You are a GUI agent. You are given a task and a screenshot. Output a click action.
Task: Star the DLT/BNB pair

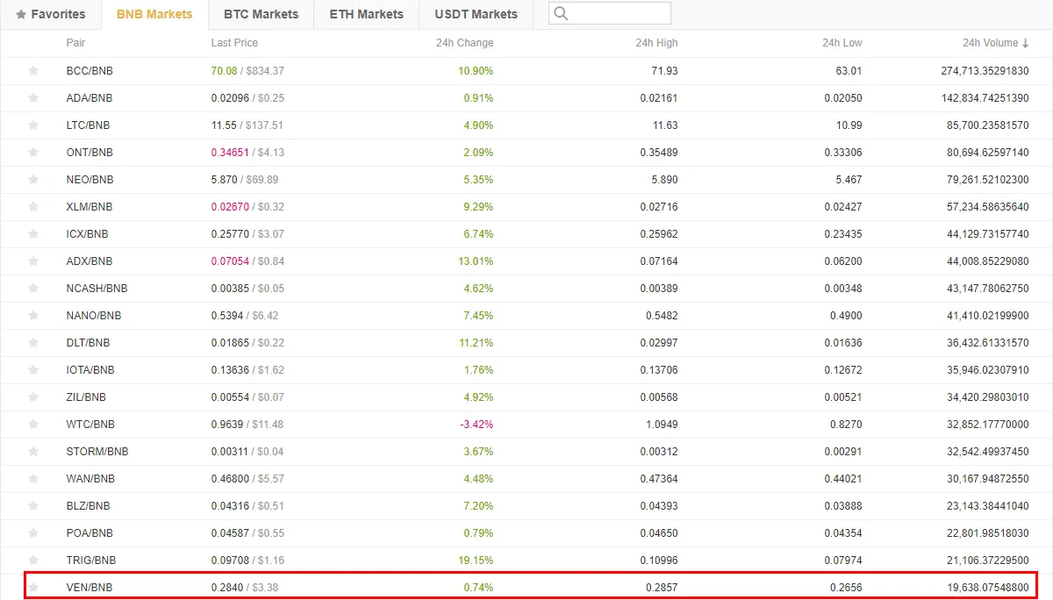click(x=33, y=343)
